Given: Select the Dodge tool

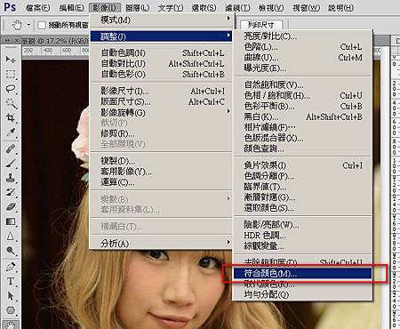Looking at the screenshot, I should pyautogui.click(x=11, y=251).
